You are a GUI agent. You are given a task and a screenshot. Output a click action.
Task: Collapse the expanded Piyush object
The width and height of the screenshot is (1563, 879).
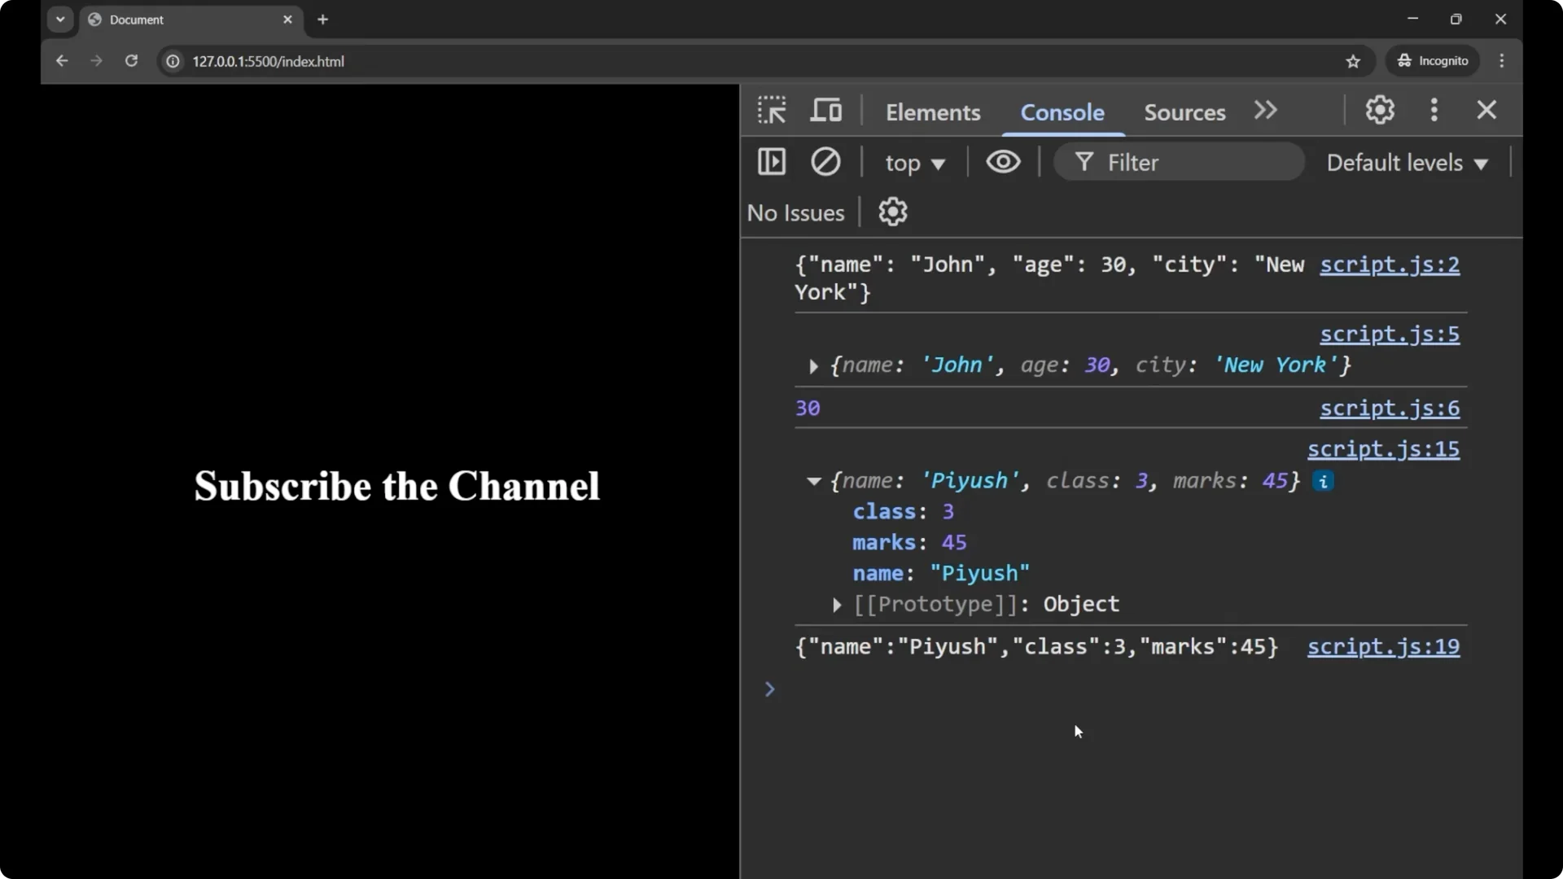click(814, 481)
